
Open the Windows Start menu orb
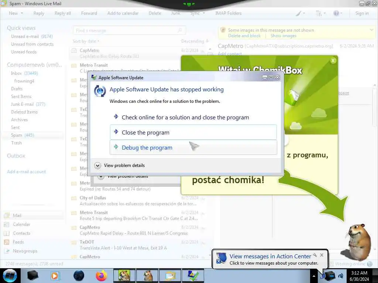10,276
